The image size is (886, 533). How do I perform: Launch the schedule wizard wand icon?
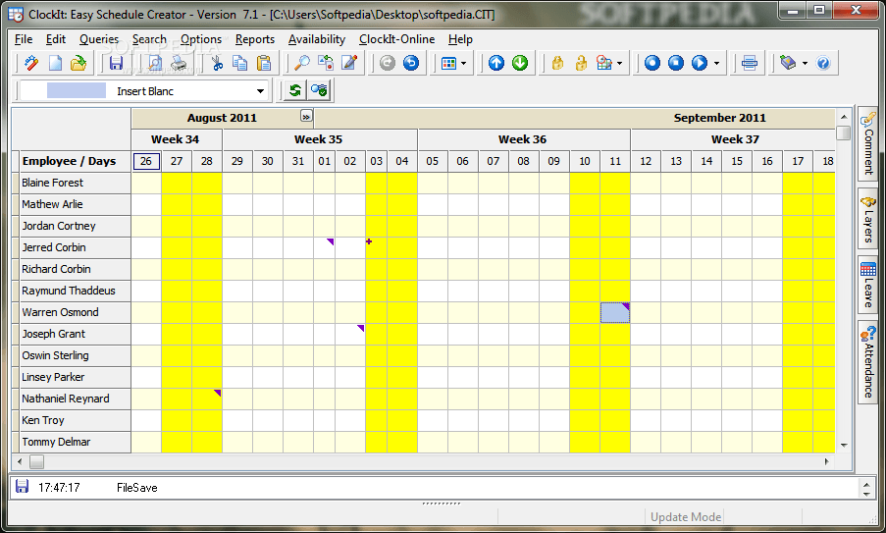31,63
